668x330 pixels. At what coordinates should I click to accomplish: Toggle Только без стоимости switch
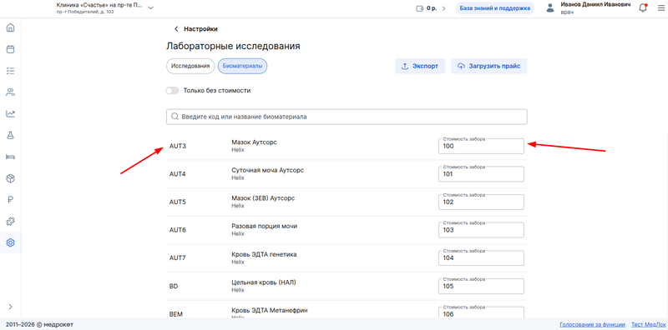click(172, 91)
